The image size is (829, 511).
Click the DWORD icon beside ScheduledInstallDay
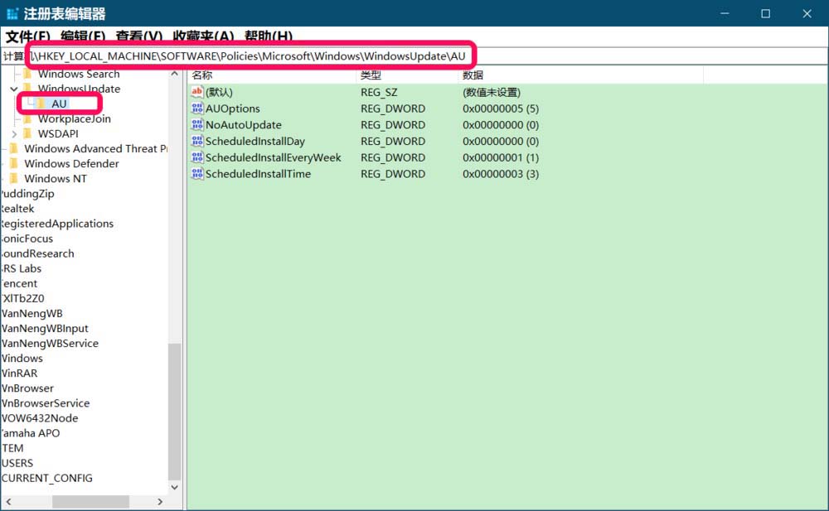click(196, 141)
